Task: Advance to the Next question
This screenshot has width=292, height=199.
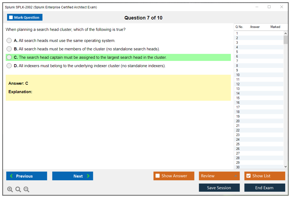Action: pos(73,176)
